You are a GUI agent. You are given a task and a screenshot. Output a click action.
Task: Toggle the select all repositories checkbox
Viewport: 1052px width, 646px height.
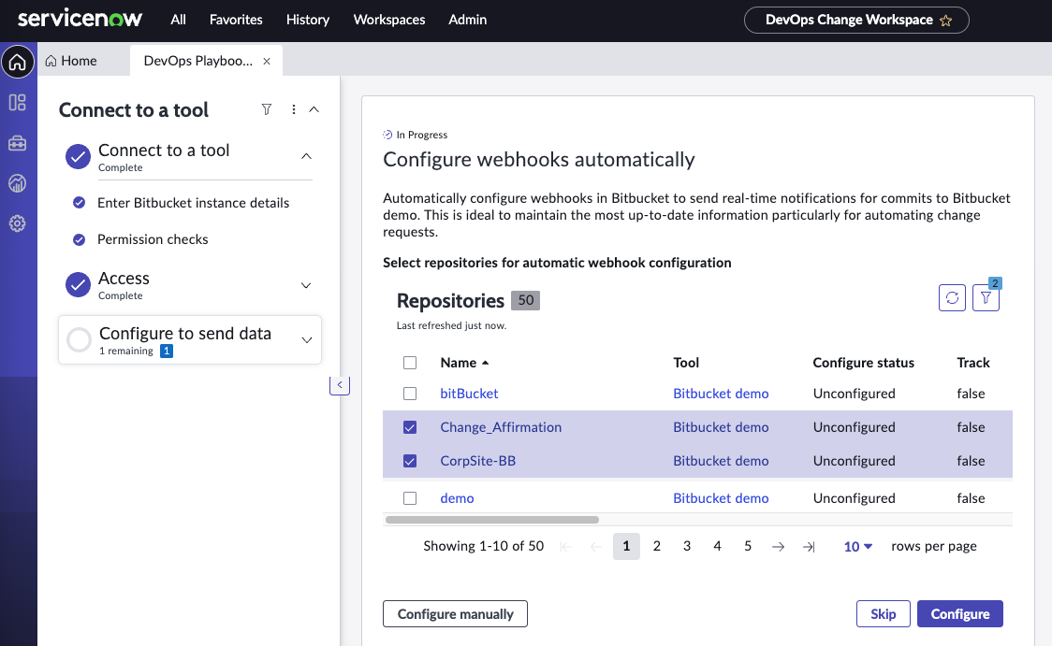click(x=410, y=363)
